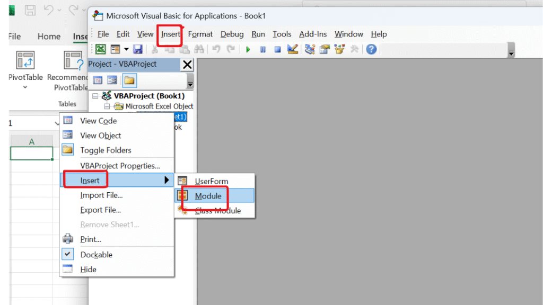Open the View menu in VBA editor
The width and height of the screenshot is (543, 305).
[145, 34]
